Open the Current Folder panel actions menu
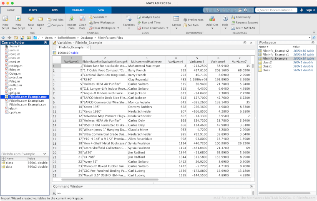Viewport: 317px width, 201px height. pyautogui.click(x=45, y=43)
